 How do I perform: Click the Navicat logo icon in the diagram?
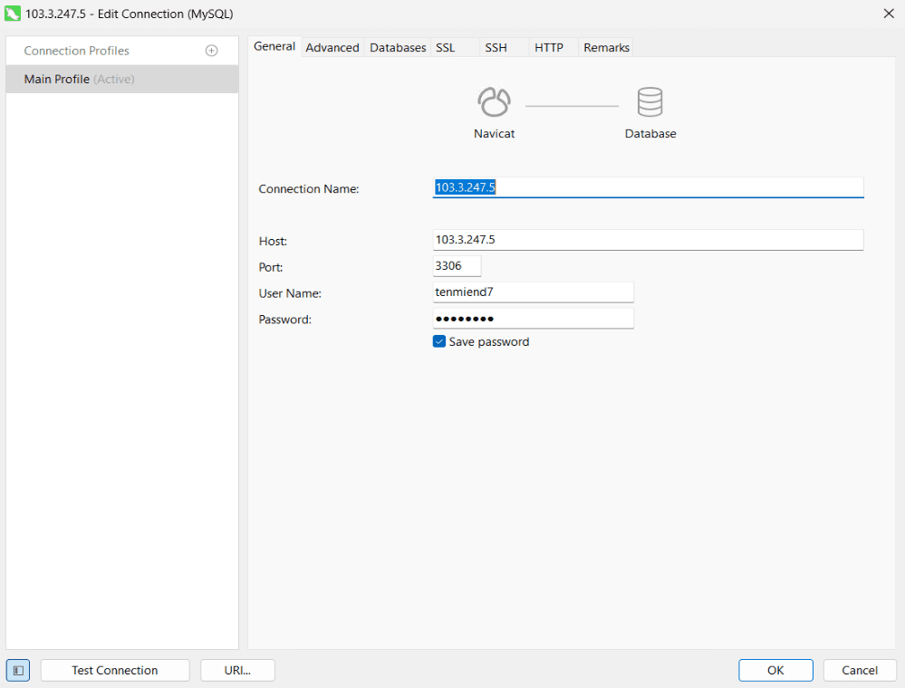coord(494,102)
